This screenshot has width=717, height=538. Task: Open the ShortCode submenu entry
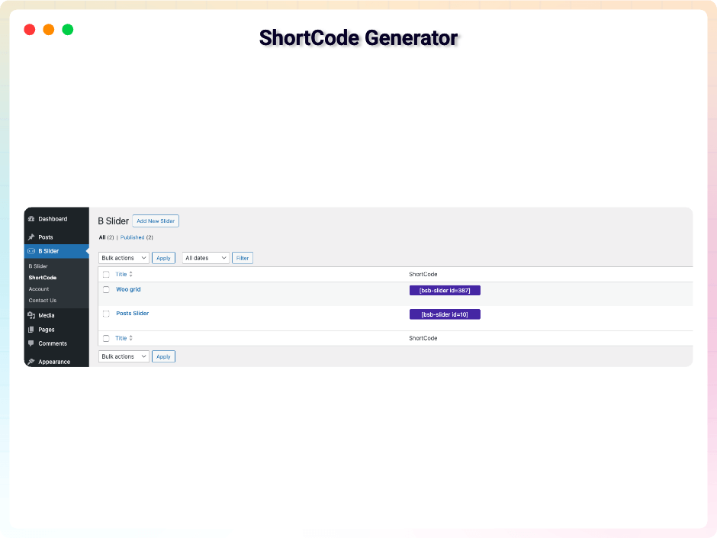click(x=43, y=277)
